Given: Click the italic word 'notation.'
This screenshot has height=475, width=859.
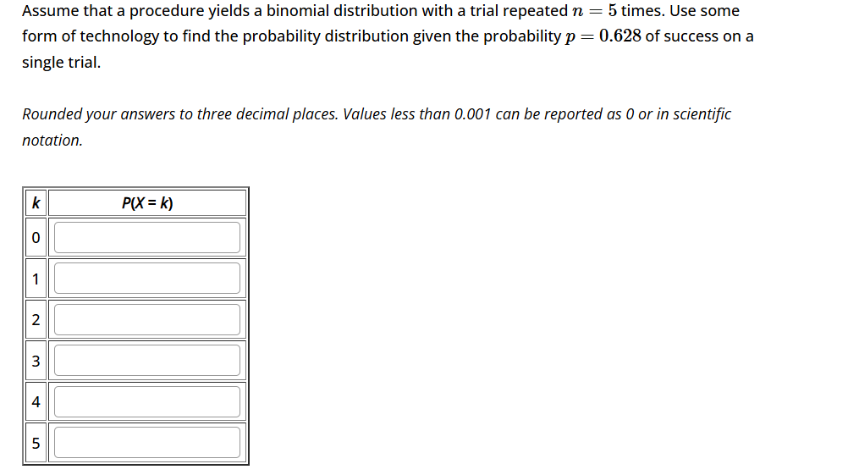Looking at the screenshot, I should pyautogui.click(x=52, y=141).
